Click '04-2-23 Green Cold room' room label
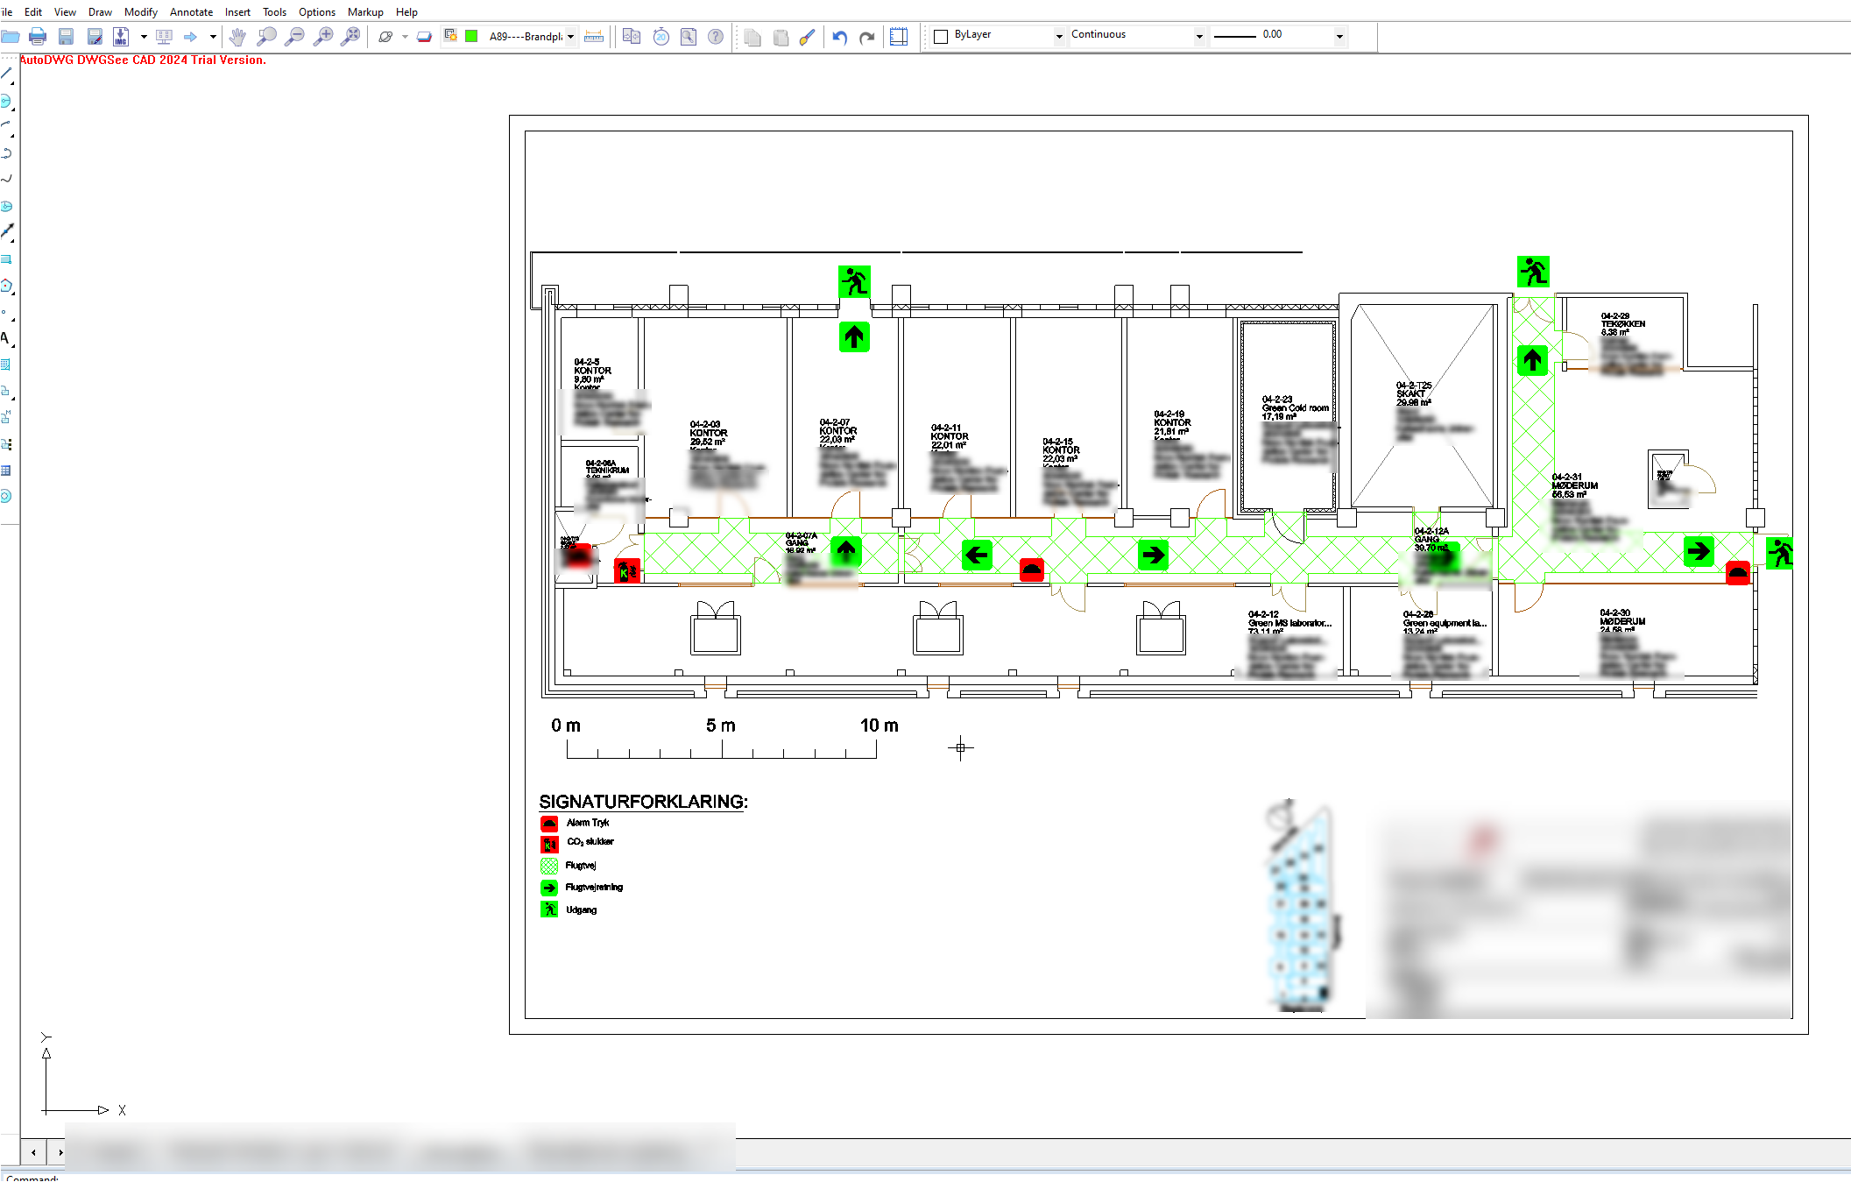This screenshot has width=1851, height=1182. click(1295, 404)
